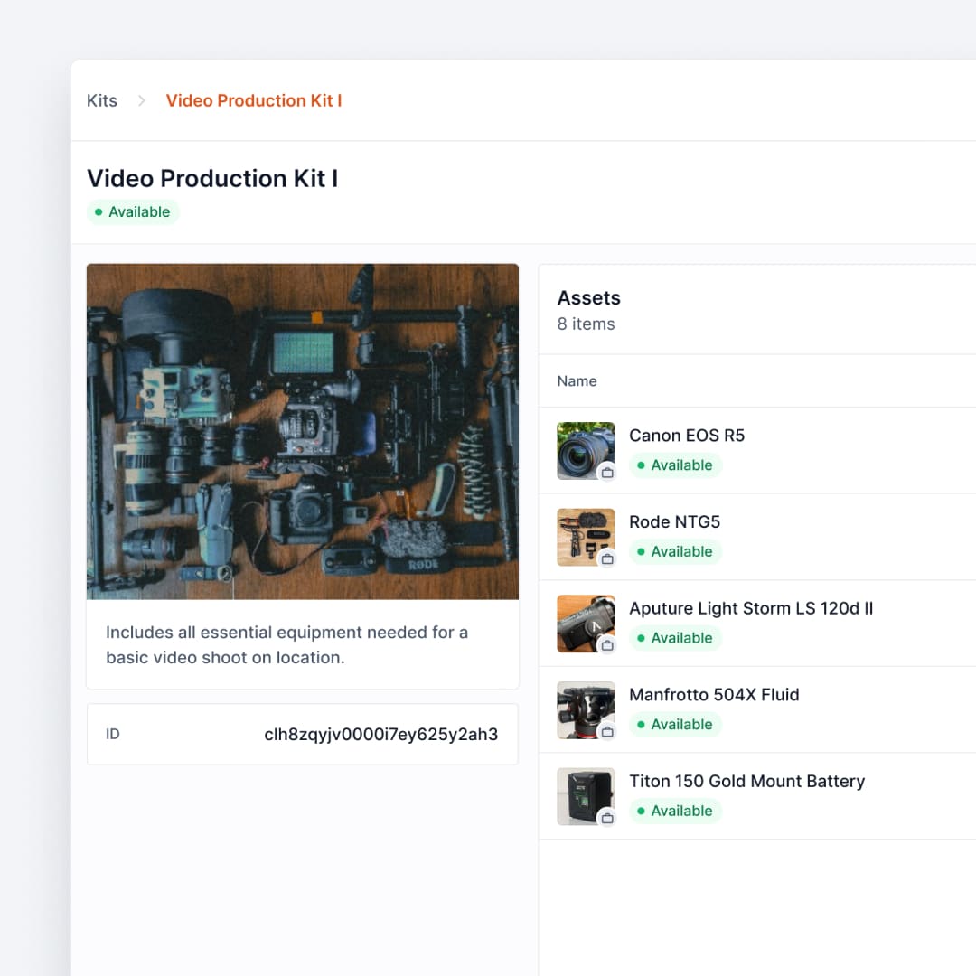Click the Name column header
This screenshot has height=976, width=976.
(x=577, y=381)
